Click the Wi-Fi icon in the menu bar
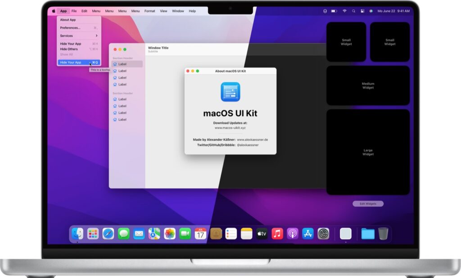Screen dimensions: 461x278 coord(344,11)
